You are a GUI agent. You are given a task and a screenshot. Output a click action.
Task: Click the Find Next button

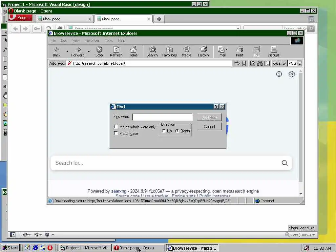[x=209, y=117]
